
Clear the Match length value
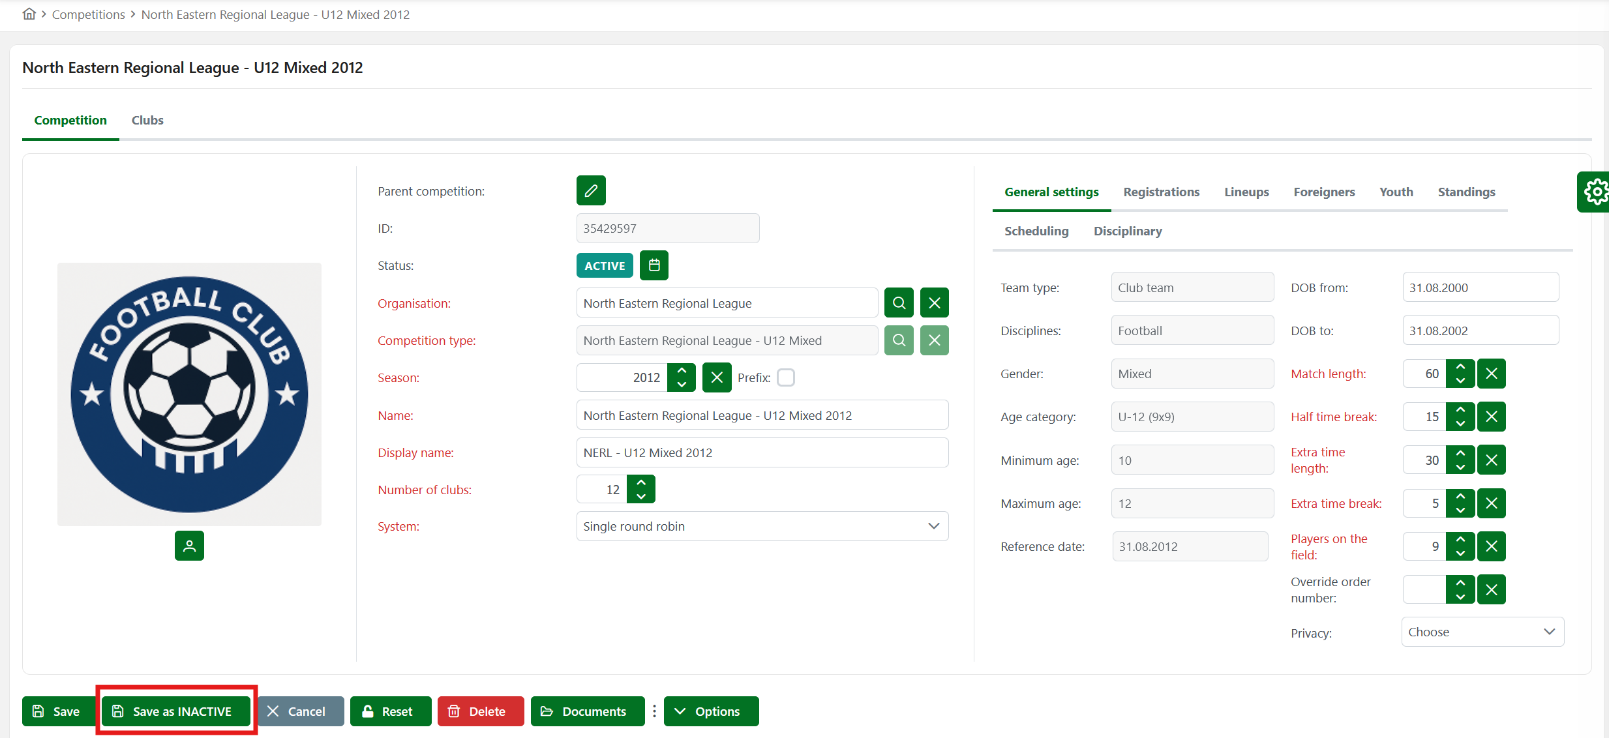point(1492,374)
